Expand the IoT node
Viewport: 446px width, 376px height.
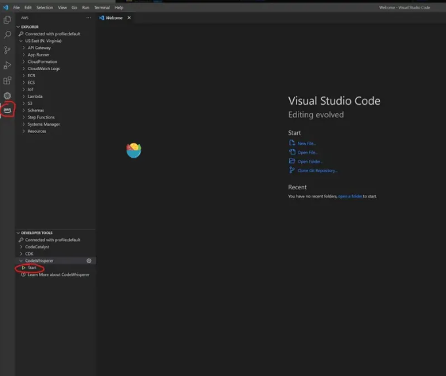click(24, 90)
